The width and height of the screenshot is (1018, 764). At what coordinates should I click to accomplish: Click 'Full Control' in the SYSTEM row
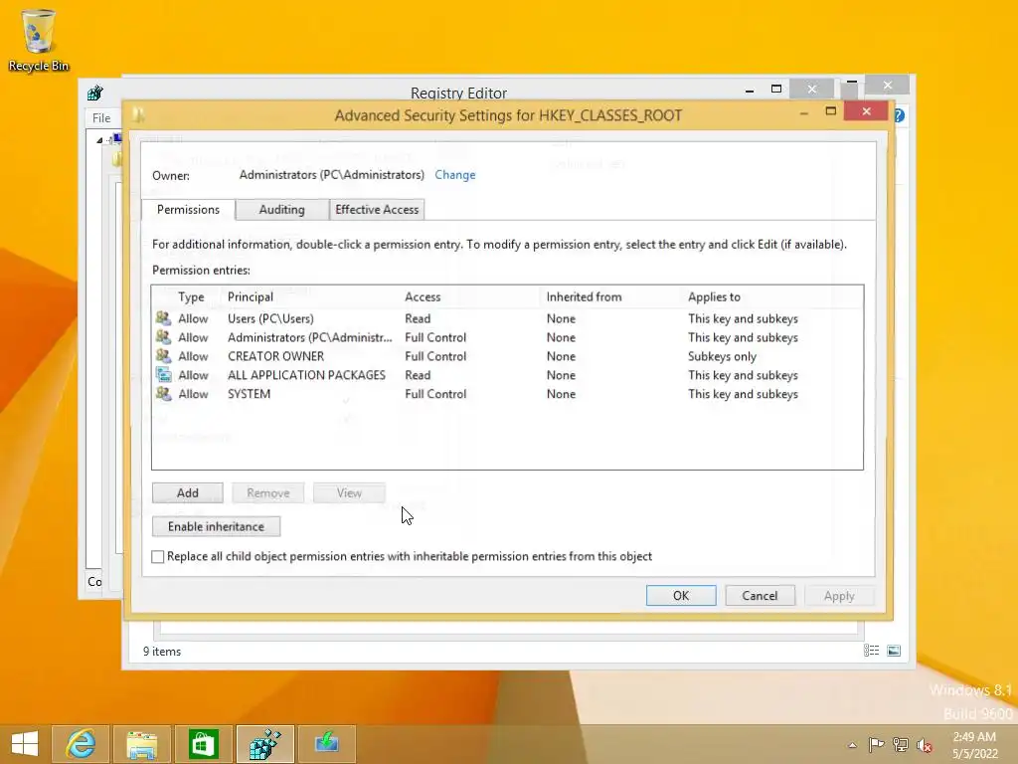435,394
